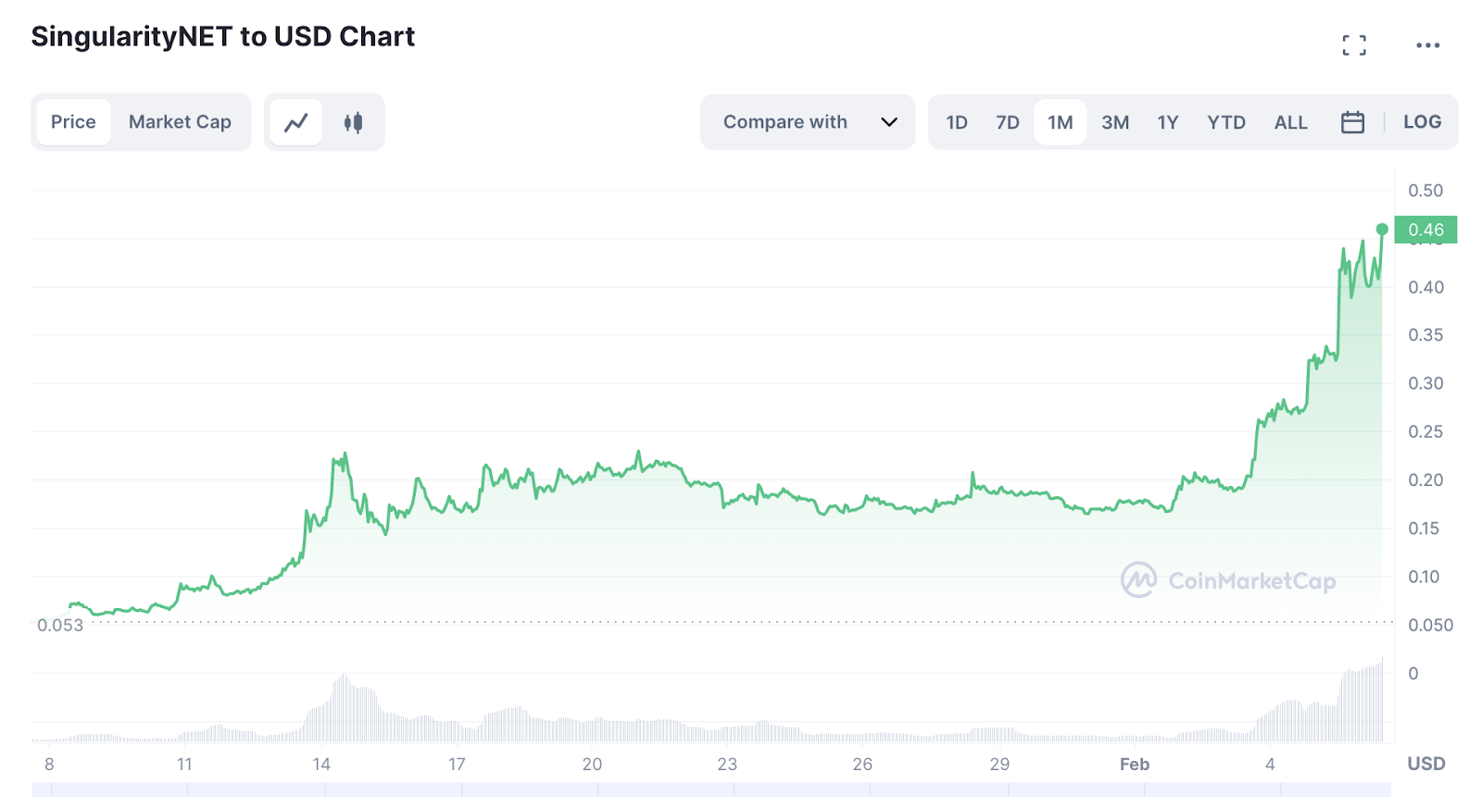
Task: Select the 1D time range
Action: pyautogui.click(x=957, y=122)
